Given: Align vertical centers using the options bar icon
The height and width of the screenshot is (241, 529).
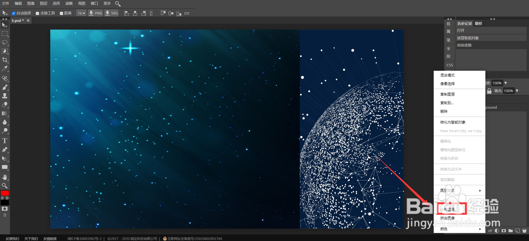Looking at the screenshot, I should (x=171, y=13).
